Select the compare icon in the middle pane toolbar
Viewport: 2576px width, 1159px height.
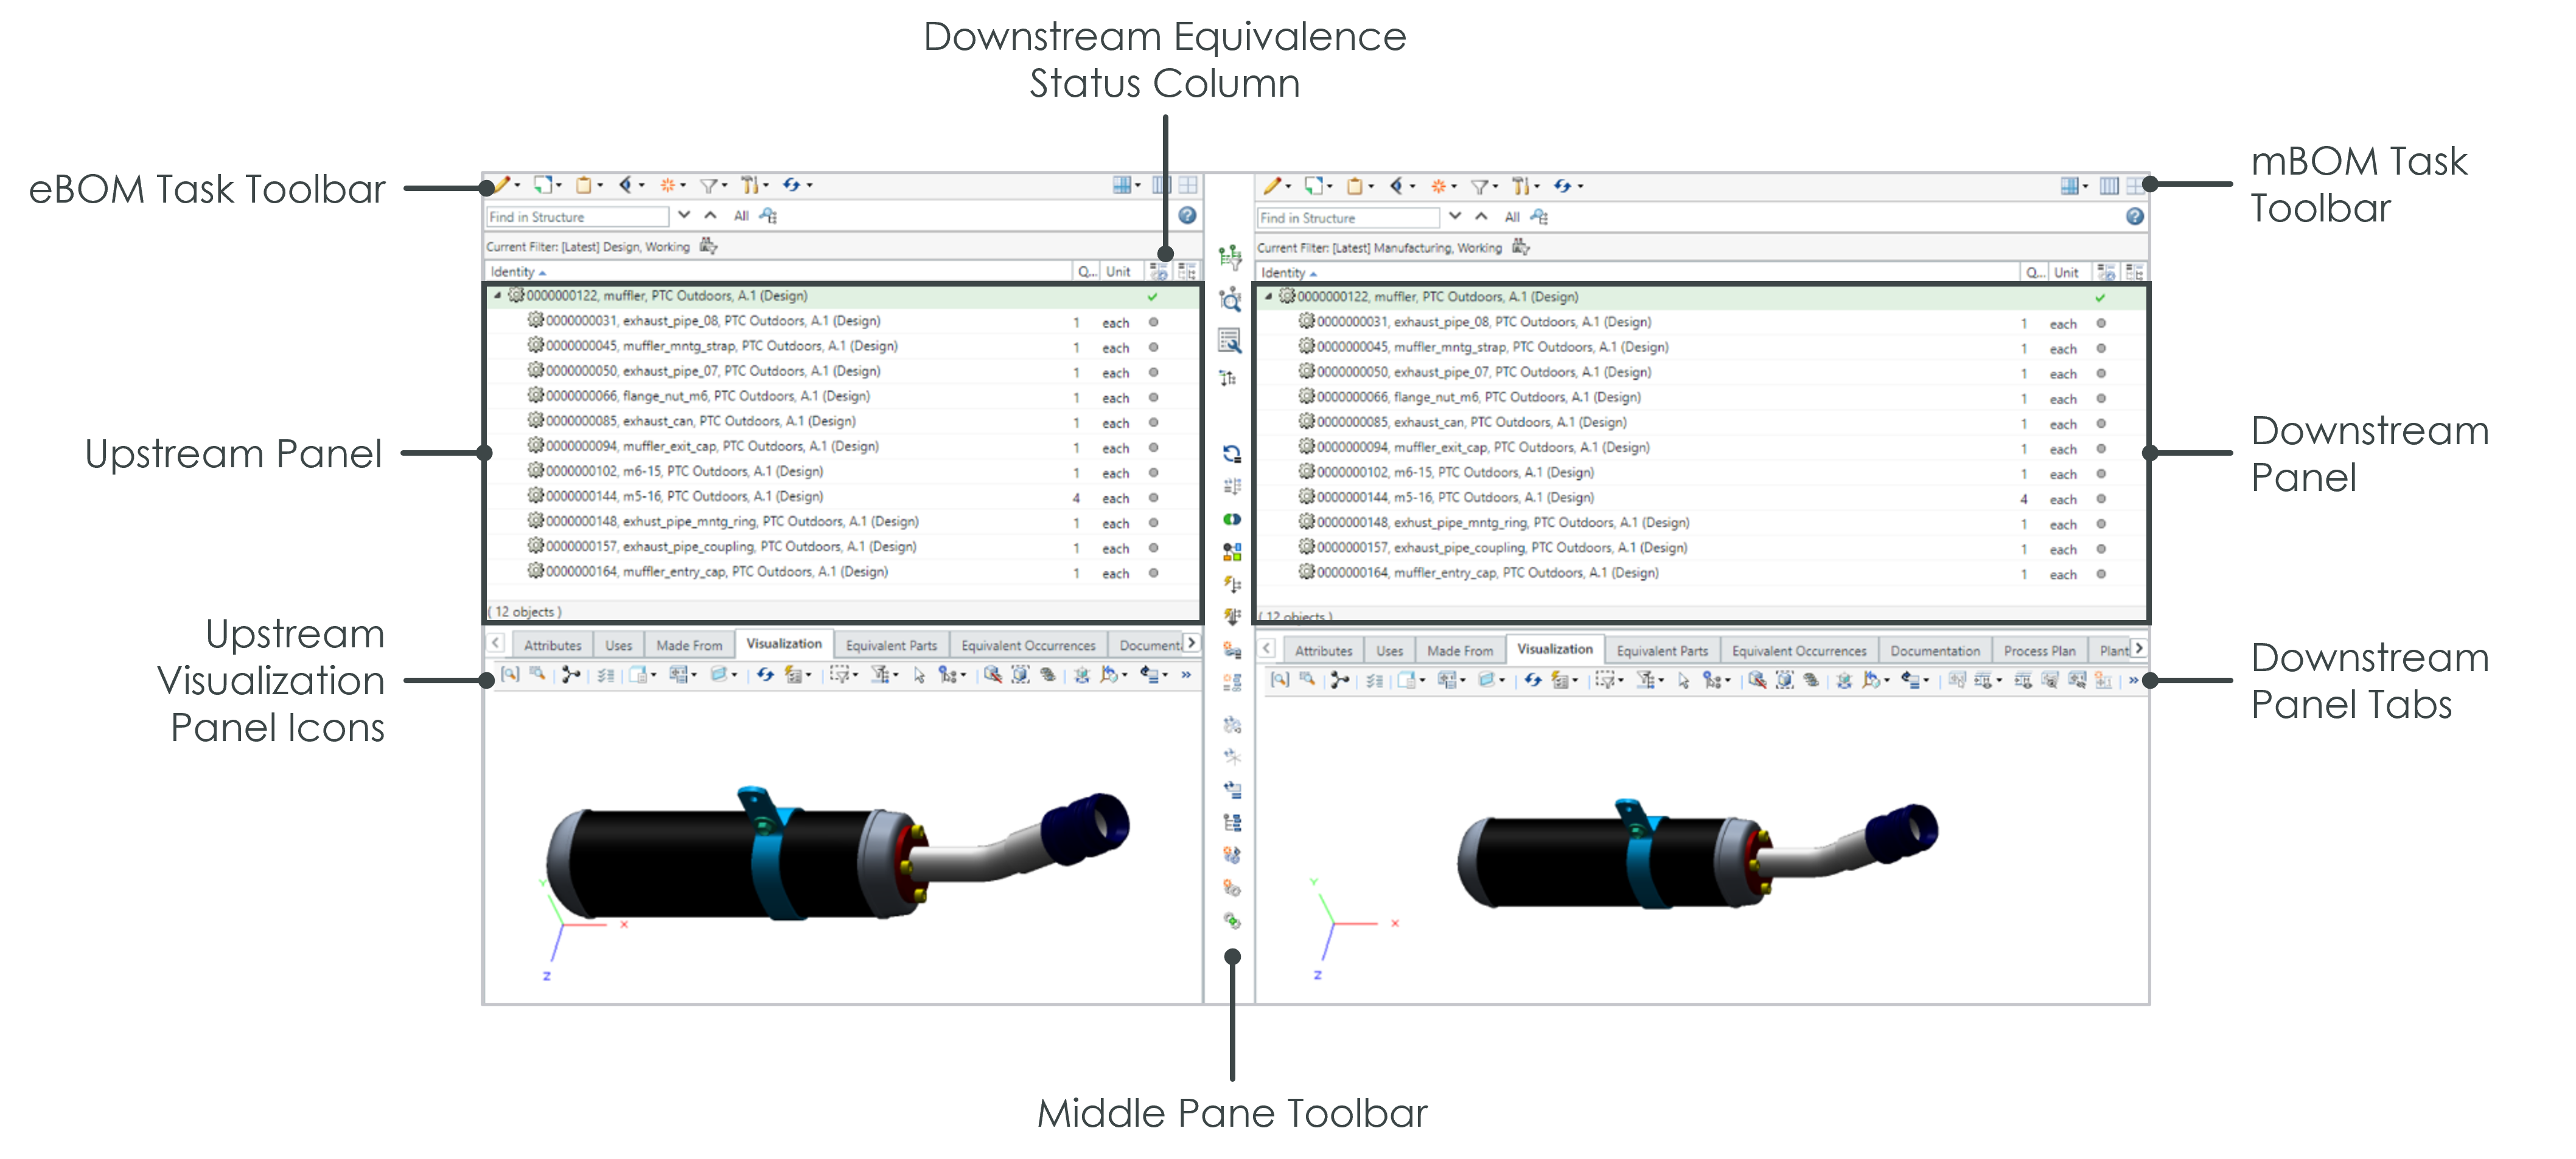tap(1232, 520)
